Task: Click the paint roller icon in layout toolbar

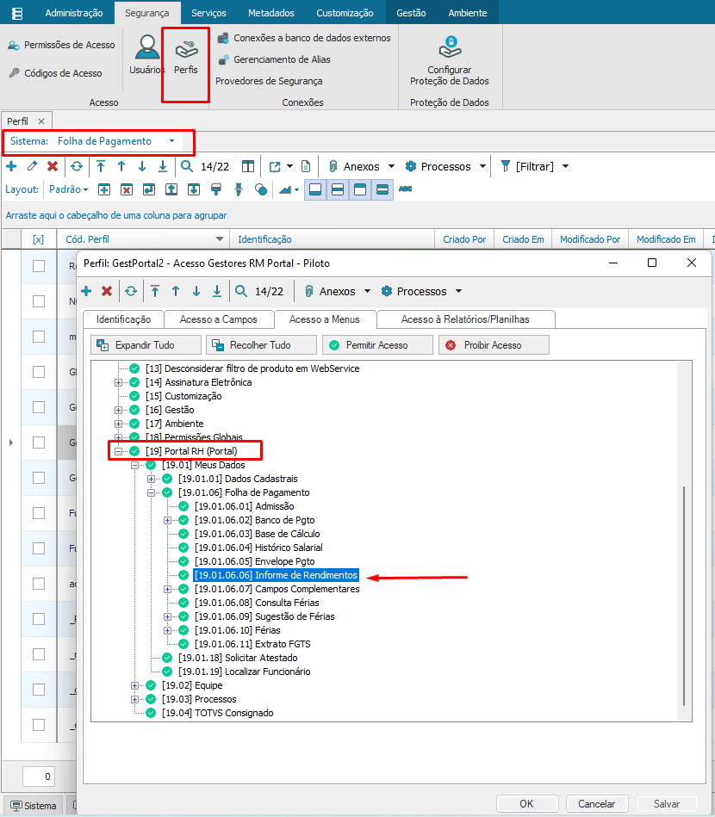Action: pyautogui.click(x=216, y=189)
